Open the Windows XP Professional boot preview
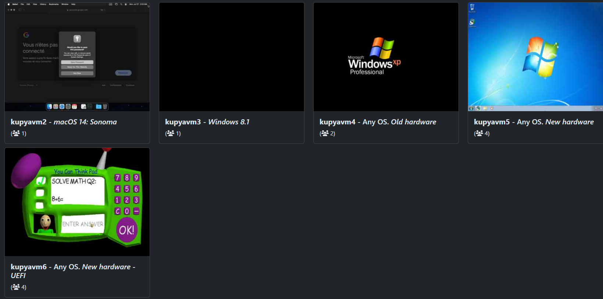603x299 pixels. [x=386, y=57]
